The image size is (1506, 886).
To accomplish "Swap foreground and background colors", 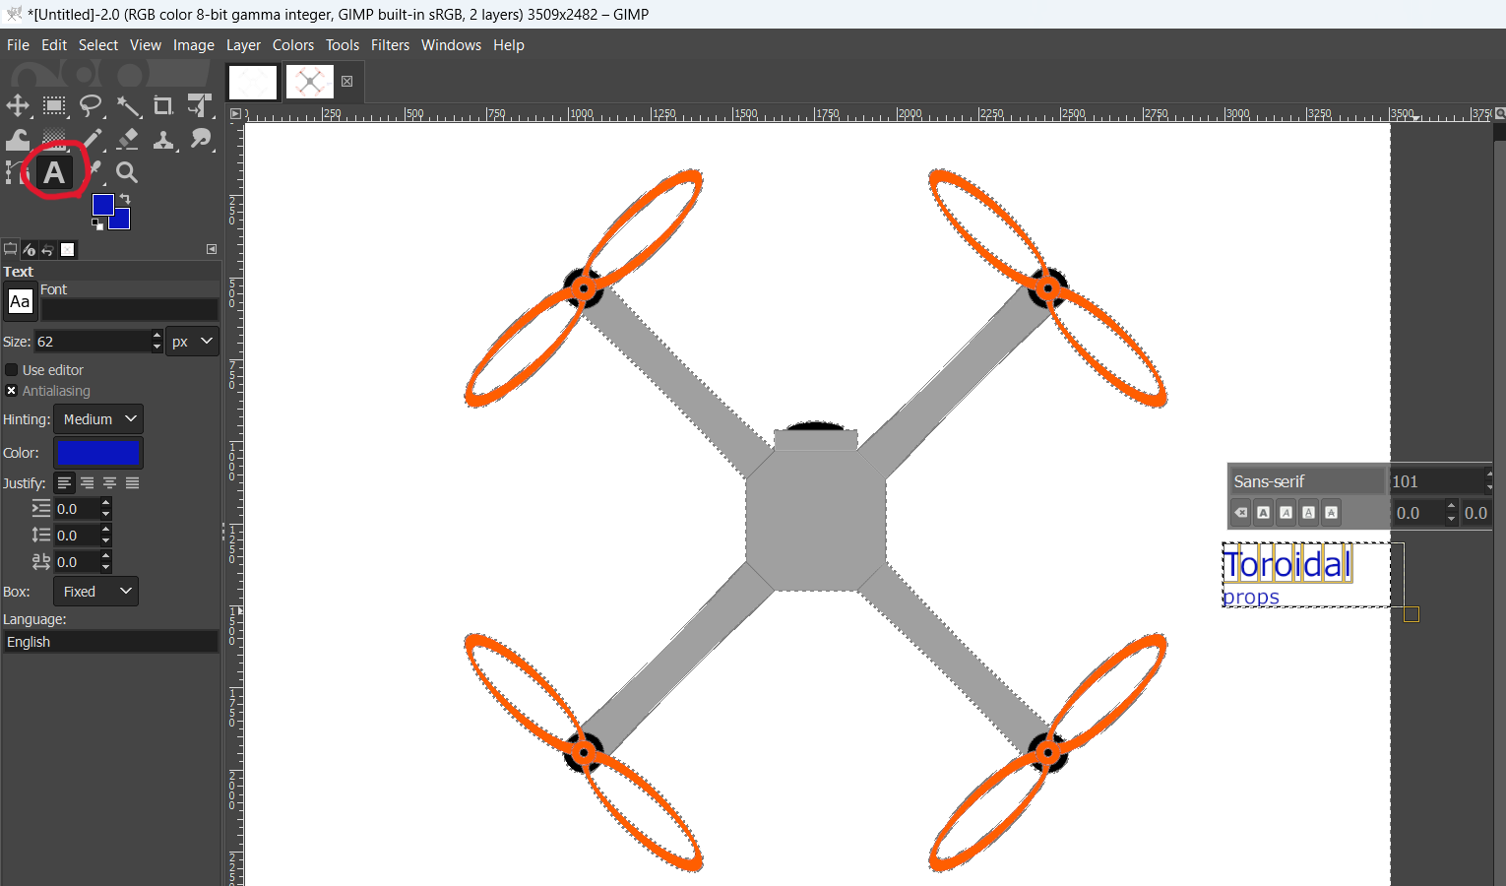I will pyautogui.click(x=125, y=199).
